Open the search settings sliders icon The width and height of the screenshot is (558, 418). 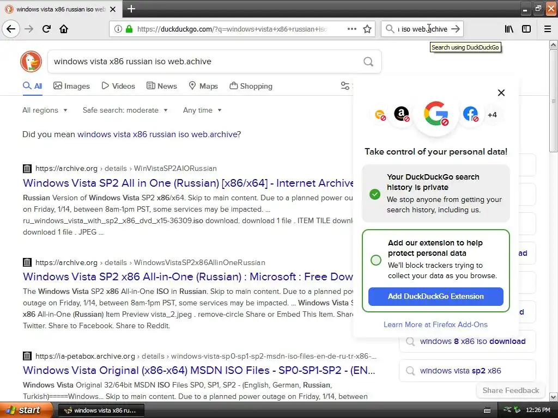[x=345, y=85]
